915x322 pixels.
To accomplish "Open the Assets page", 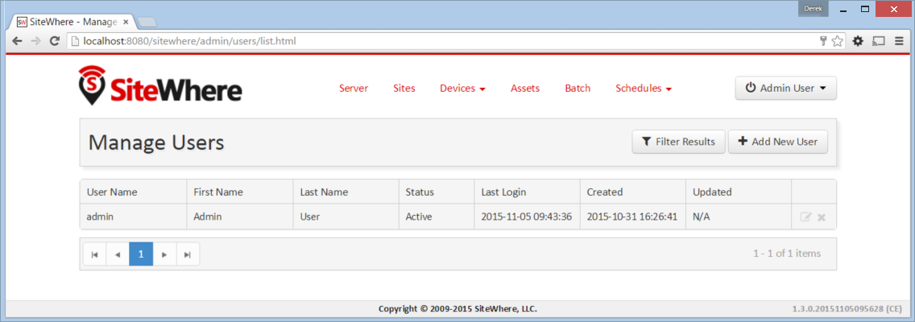I will coord(525,89).
